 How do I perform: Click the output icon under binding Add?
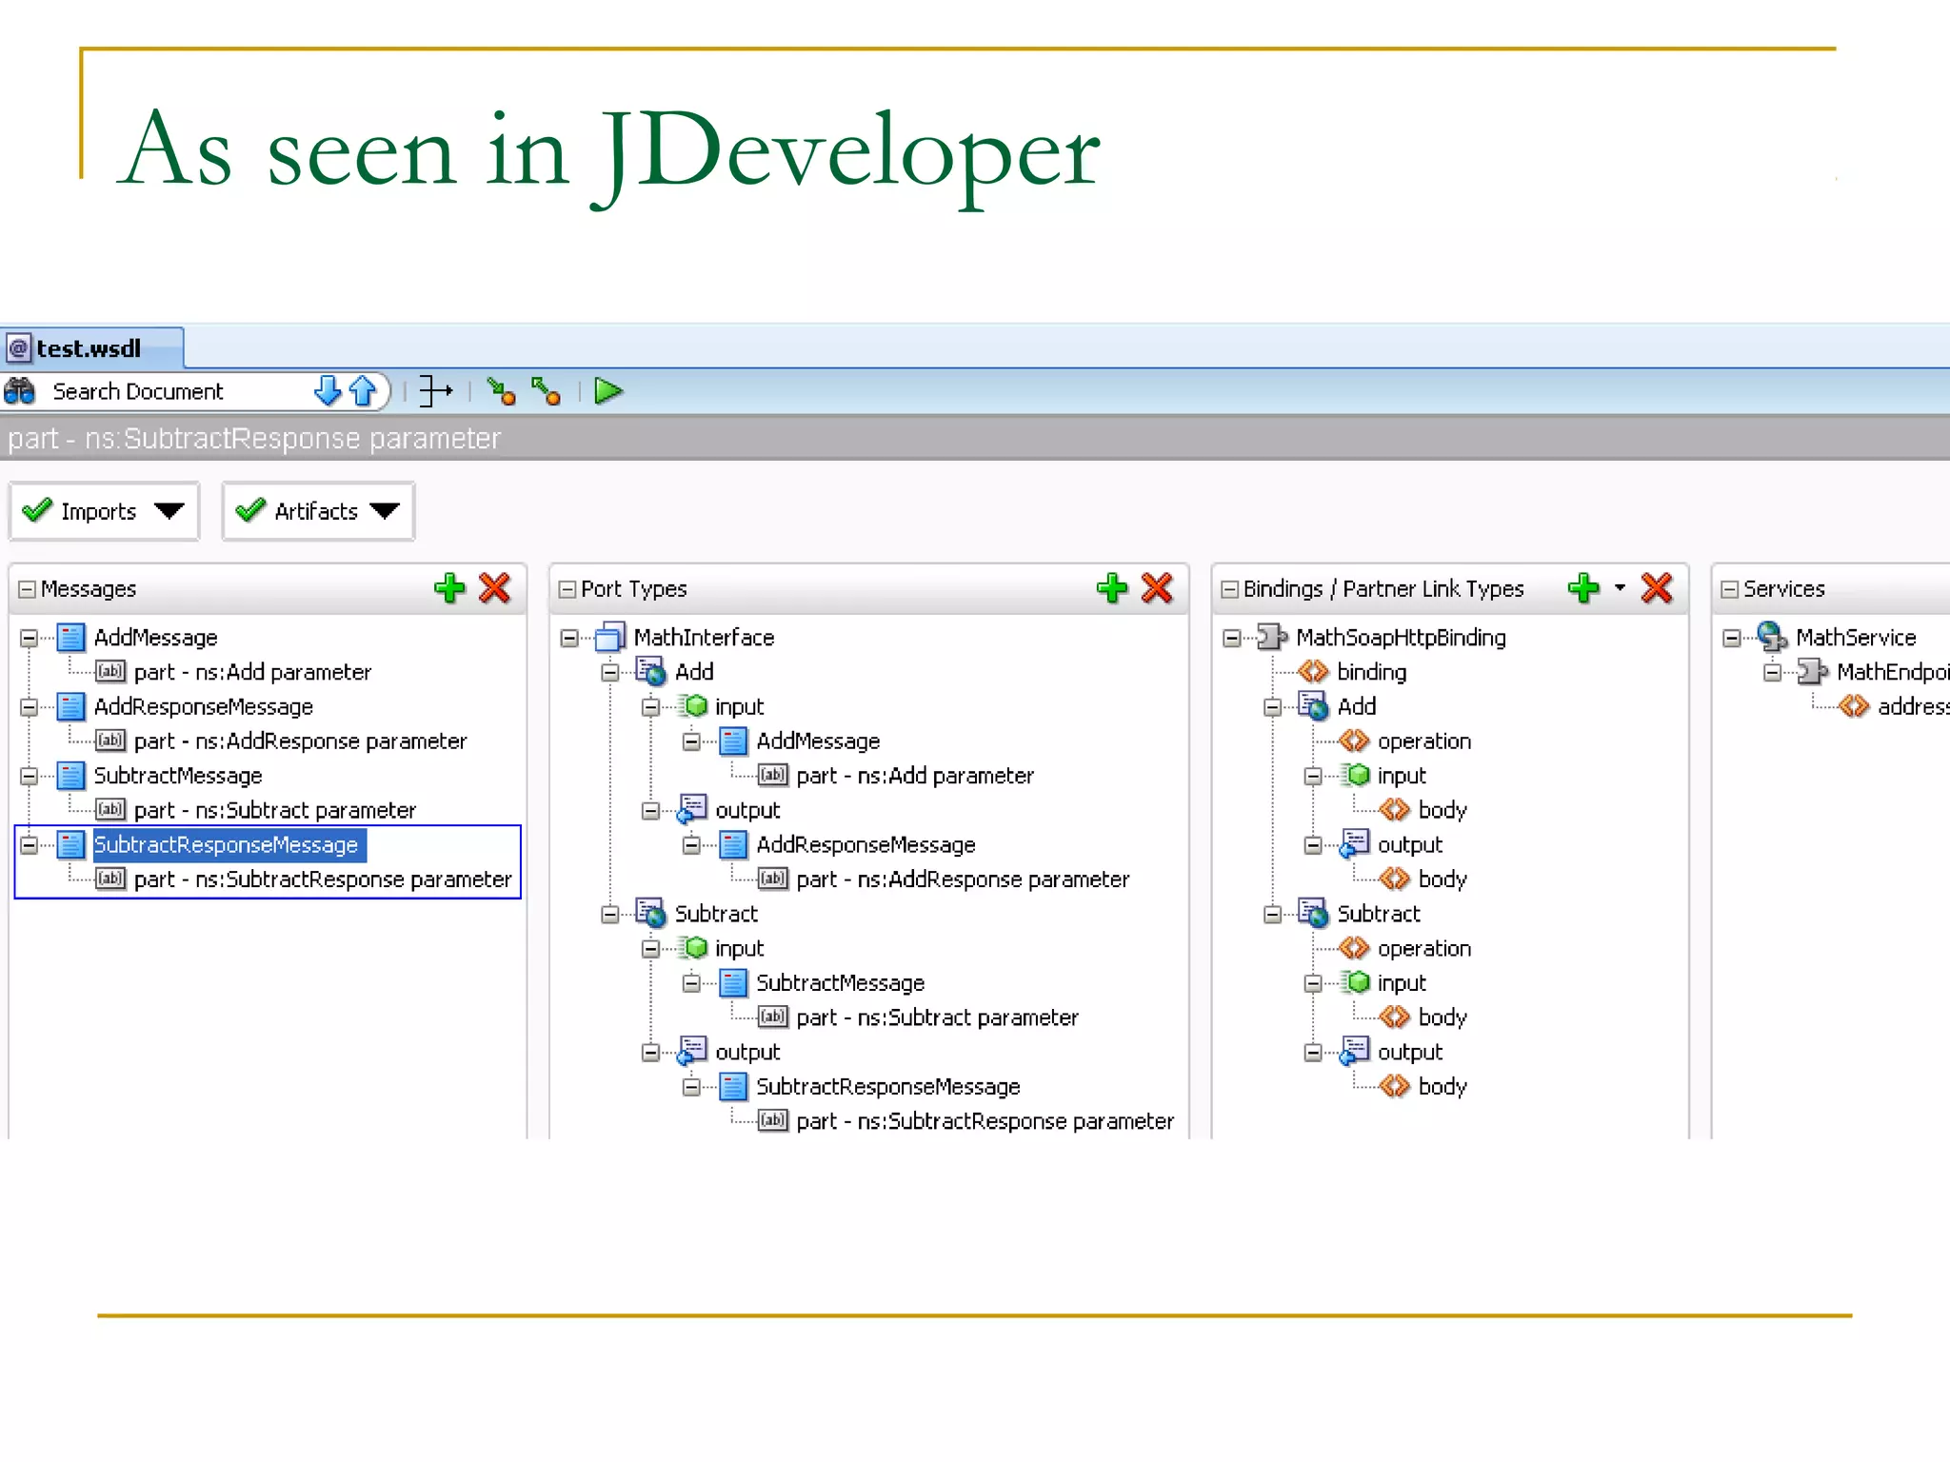pyautogui.click(x=1355, y=844)
